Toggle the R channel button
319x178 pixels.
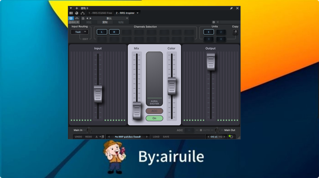[114, 32]
